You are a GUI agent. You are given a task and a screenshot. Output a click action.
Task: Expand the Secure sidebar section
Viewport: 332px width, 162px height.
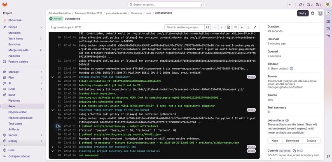(42, 135)
